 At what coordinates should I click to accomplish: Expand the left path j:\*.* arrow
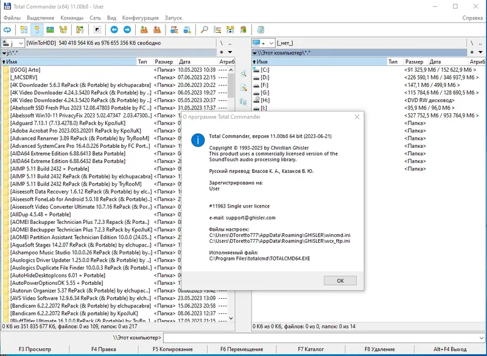coord(4,53)
